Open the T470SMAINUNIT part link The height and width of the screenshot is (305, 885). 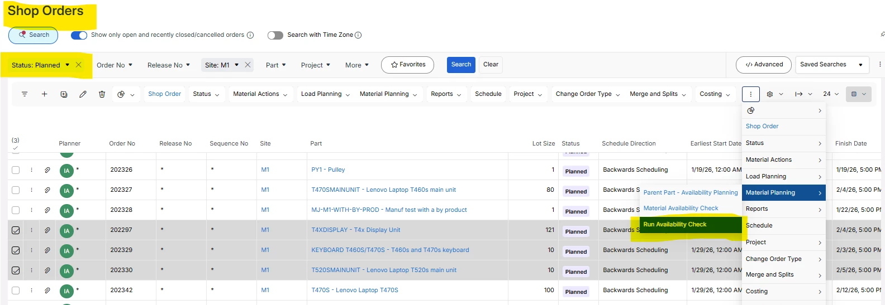(x=383, y=190)
